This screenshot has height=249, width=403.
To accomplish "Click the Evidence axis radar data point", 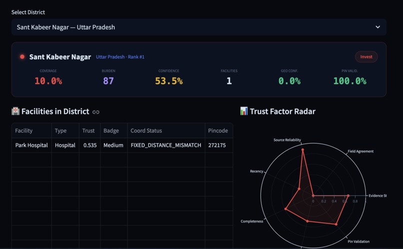I will 348,196.
